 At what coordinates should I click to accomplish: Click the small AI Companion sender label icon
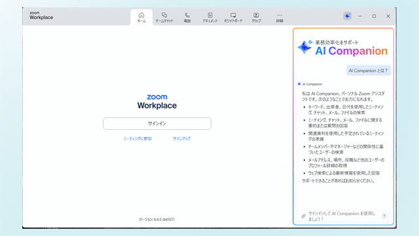click(x=299, y=84)
